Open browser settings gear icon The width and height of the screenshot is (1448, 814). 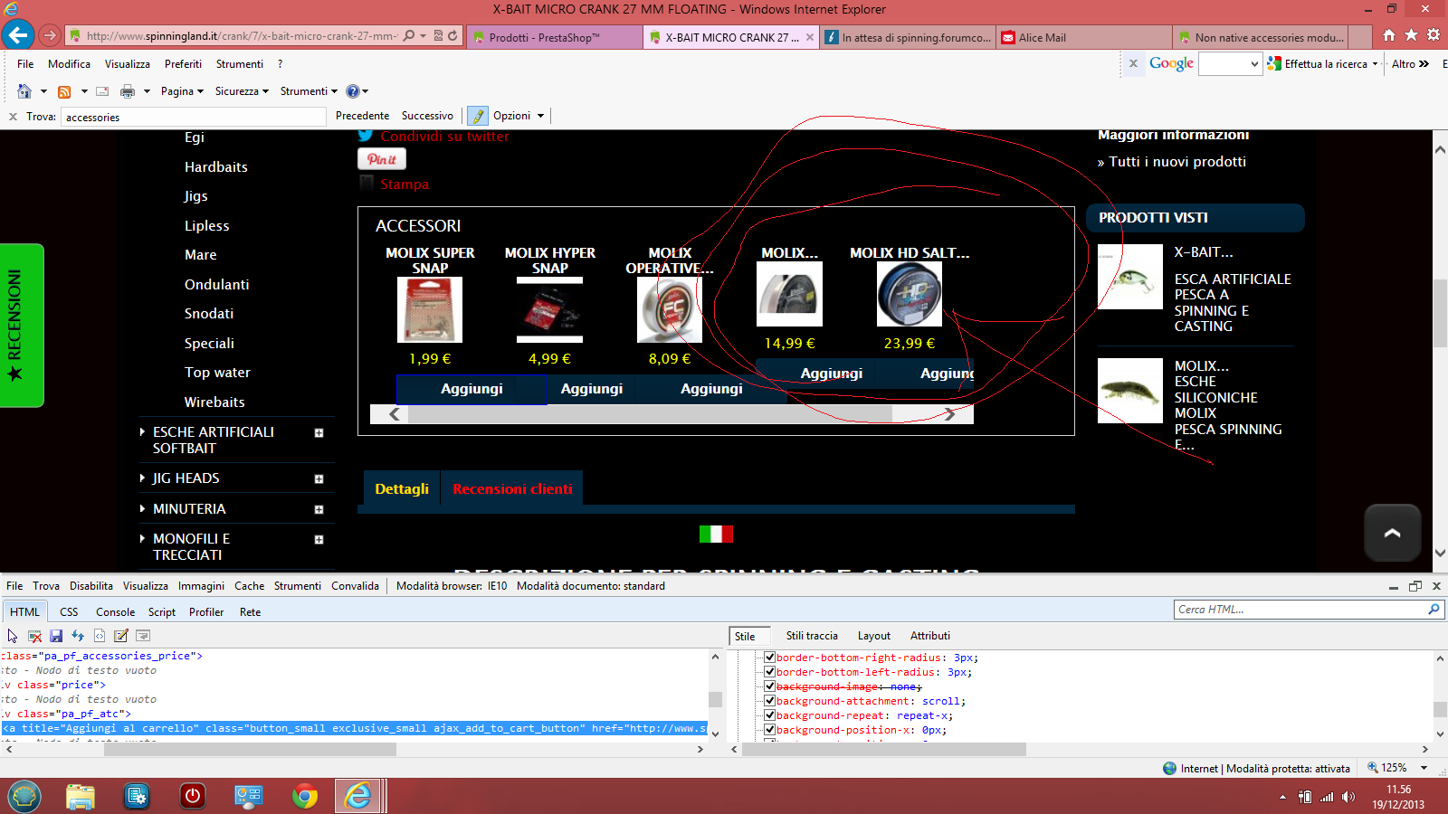coord(1434,35)
